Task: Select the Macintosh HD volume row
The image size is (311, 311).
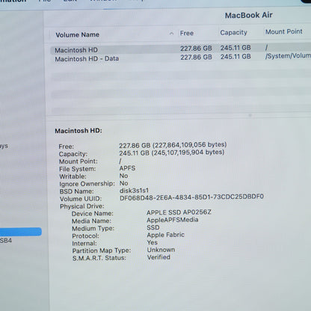Action: point(180,49)
